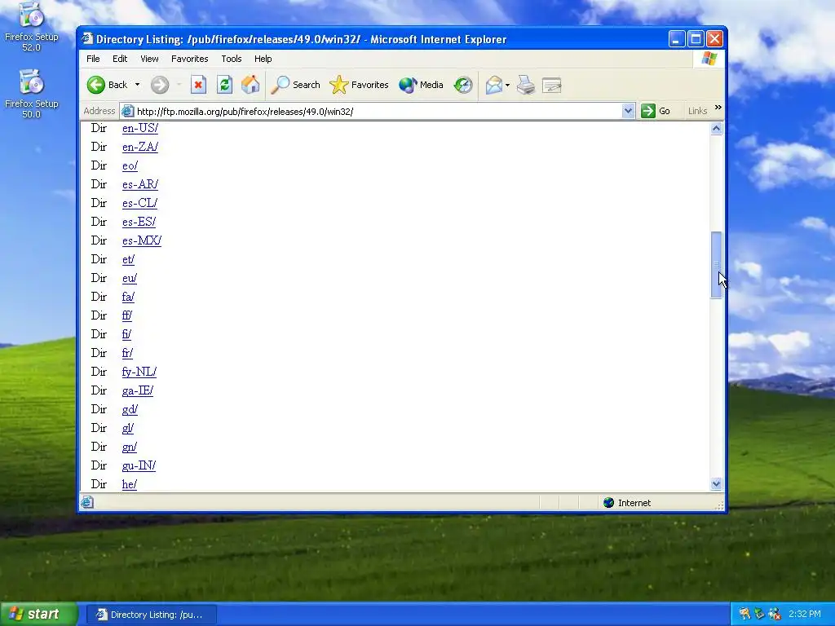The width and height of the screenshot is (835, 626).
Task: Open the View menu
Action: click(x=149, y=59)
